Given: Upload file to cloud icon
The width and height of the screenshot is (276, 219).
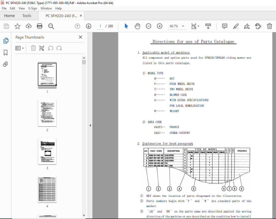Looking at the screenshot, I should (x=28, y=26).
